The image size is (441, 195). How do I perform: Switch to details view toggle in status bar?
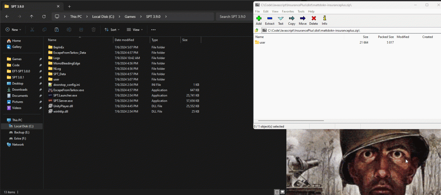pyautogui.click(x=277, y=192)
